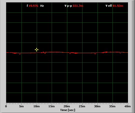Click the red trace noise burst near 33m
135x113 pixels.
(106, 52)
